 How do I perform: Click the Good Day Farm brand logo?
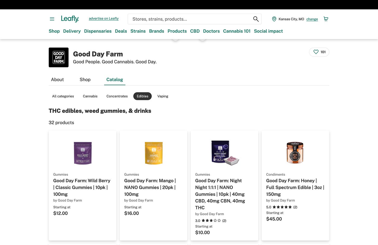[x=59, y=57]
